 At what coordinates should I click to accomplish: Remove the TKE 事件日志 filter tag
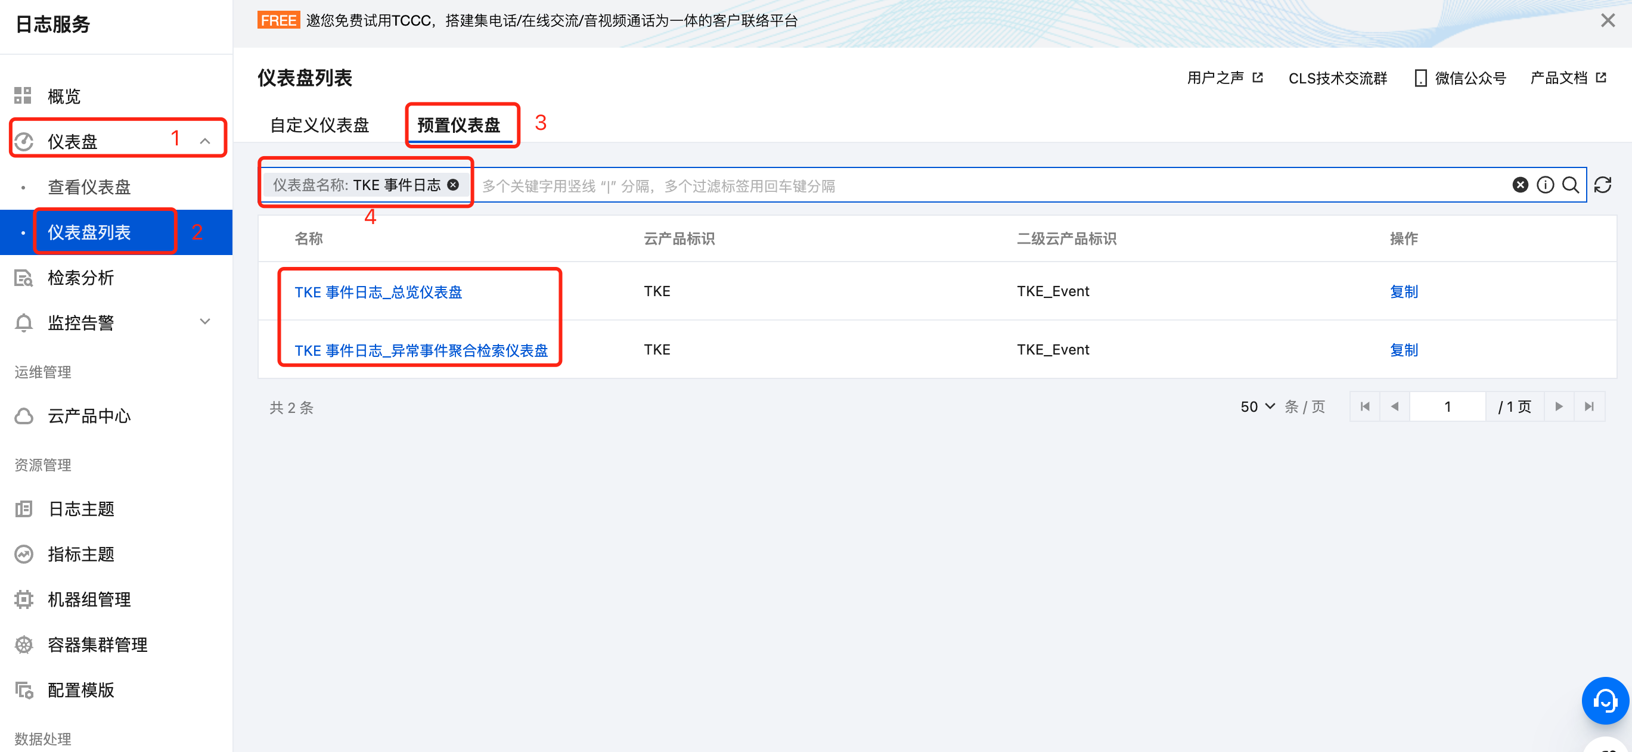point(453,184)
